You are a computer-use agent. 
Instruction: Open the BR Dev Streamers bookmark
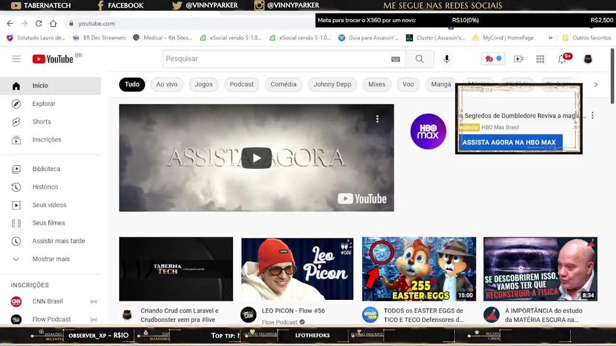tap(99, 37)
